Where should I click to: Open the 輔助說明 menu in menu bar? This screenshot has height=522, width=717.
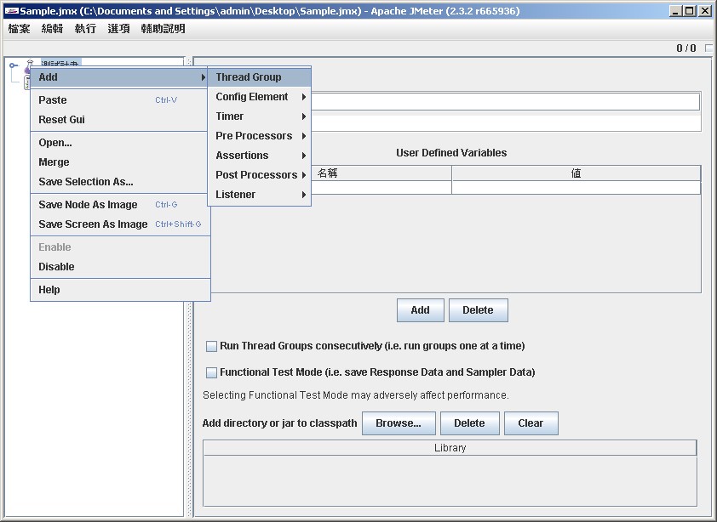pyautogui.click(x=163, y=29)
